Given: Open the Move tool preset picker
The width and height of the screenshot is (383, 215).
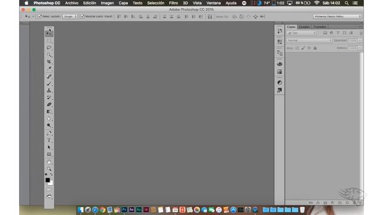Looking at the screenshot, I should click(x=29, y=17).
